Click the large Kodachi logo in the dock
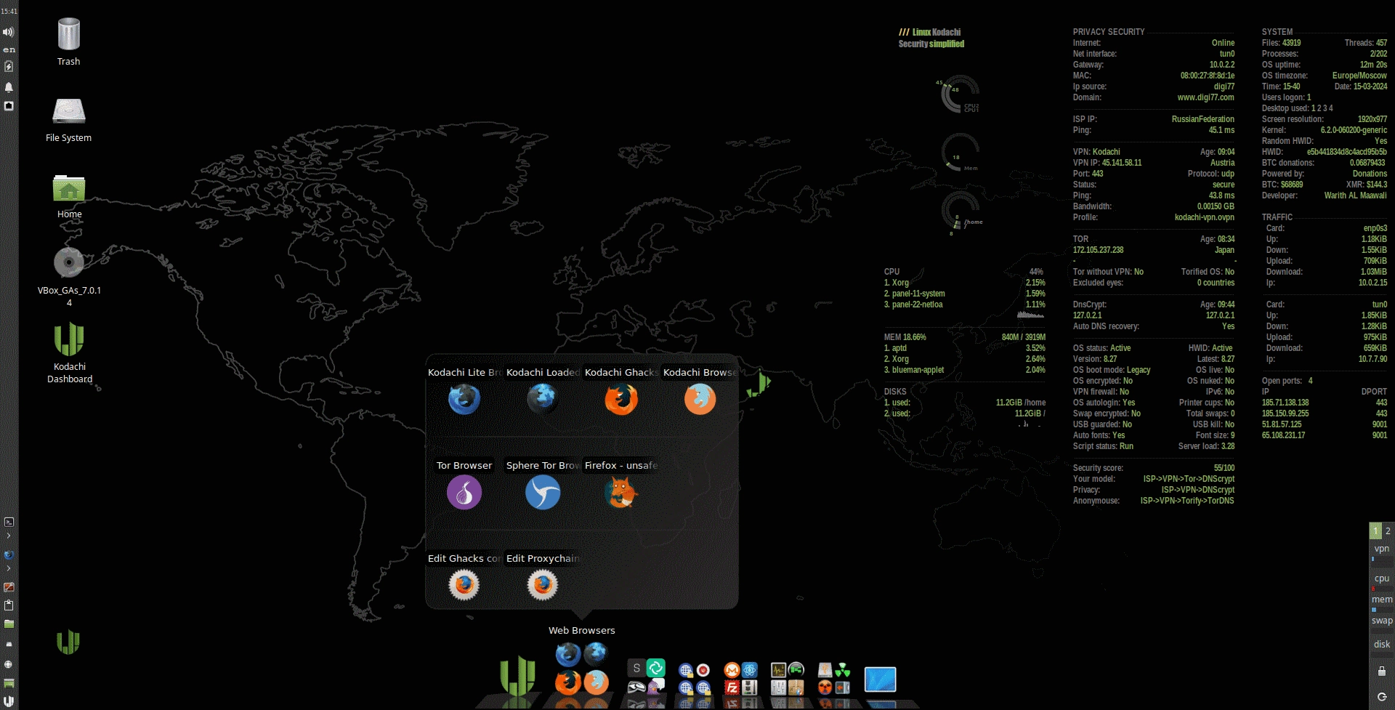 [517, 676]
